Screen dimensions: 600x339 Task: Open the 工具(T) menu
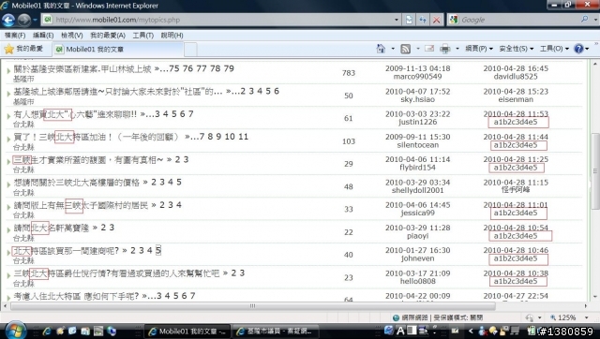(142, 36)
